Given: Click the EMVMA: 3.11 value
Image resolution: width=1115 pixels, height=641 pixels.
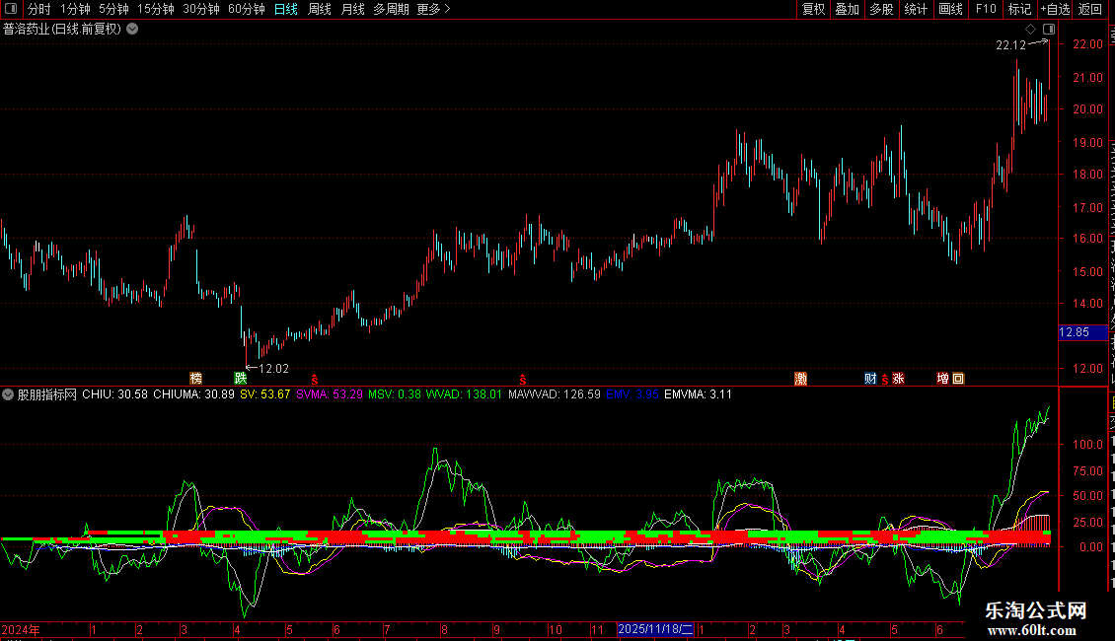Looking at the screenshot, I should [x=698, y=394].
